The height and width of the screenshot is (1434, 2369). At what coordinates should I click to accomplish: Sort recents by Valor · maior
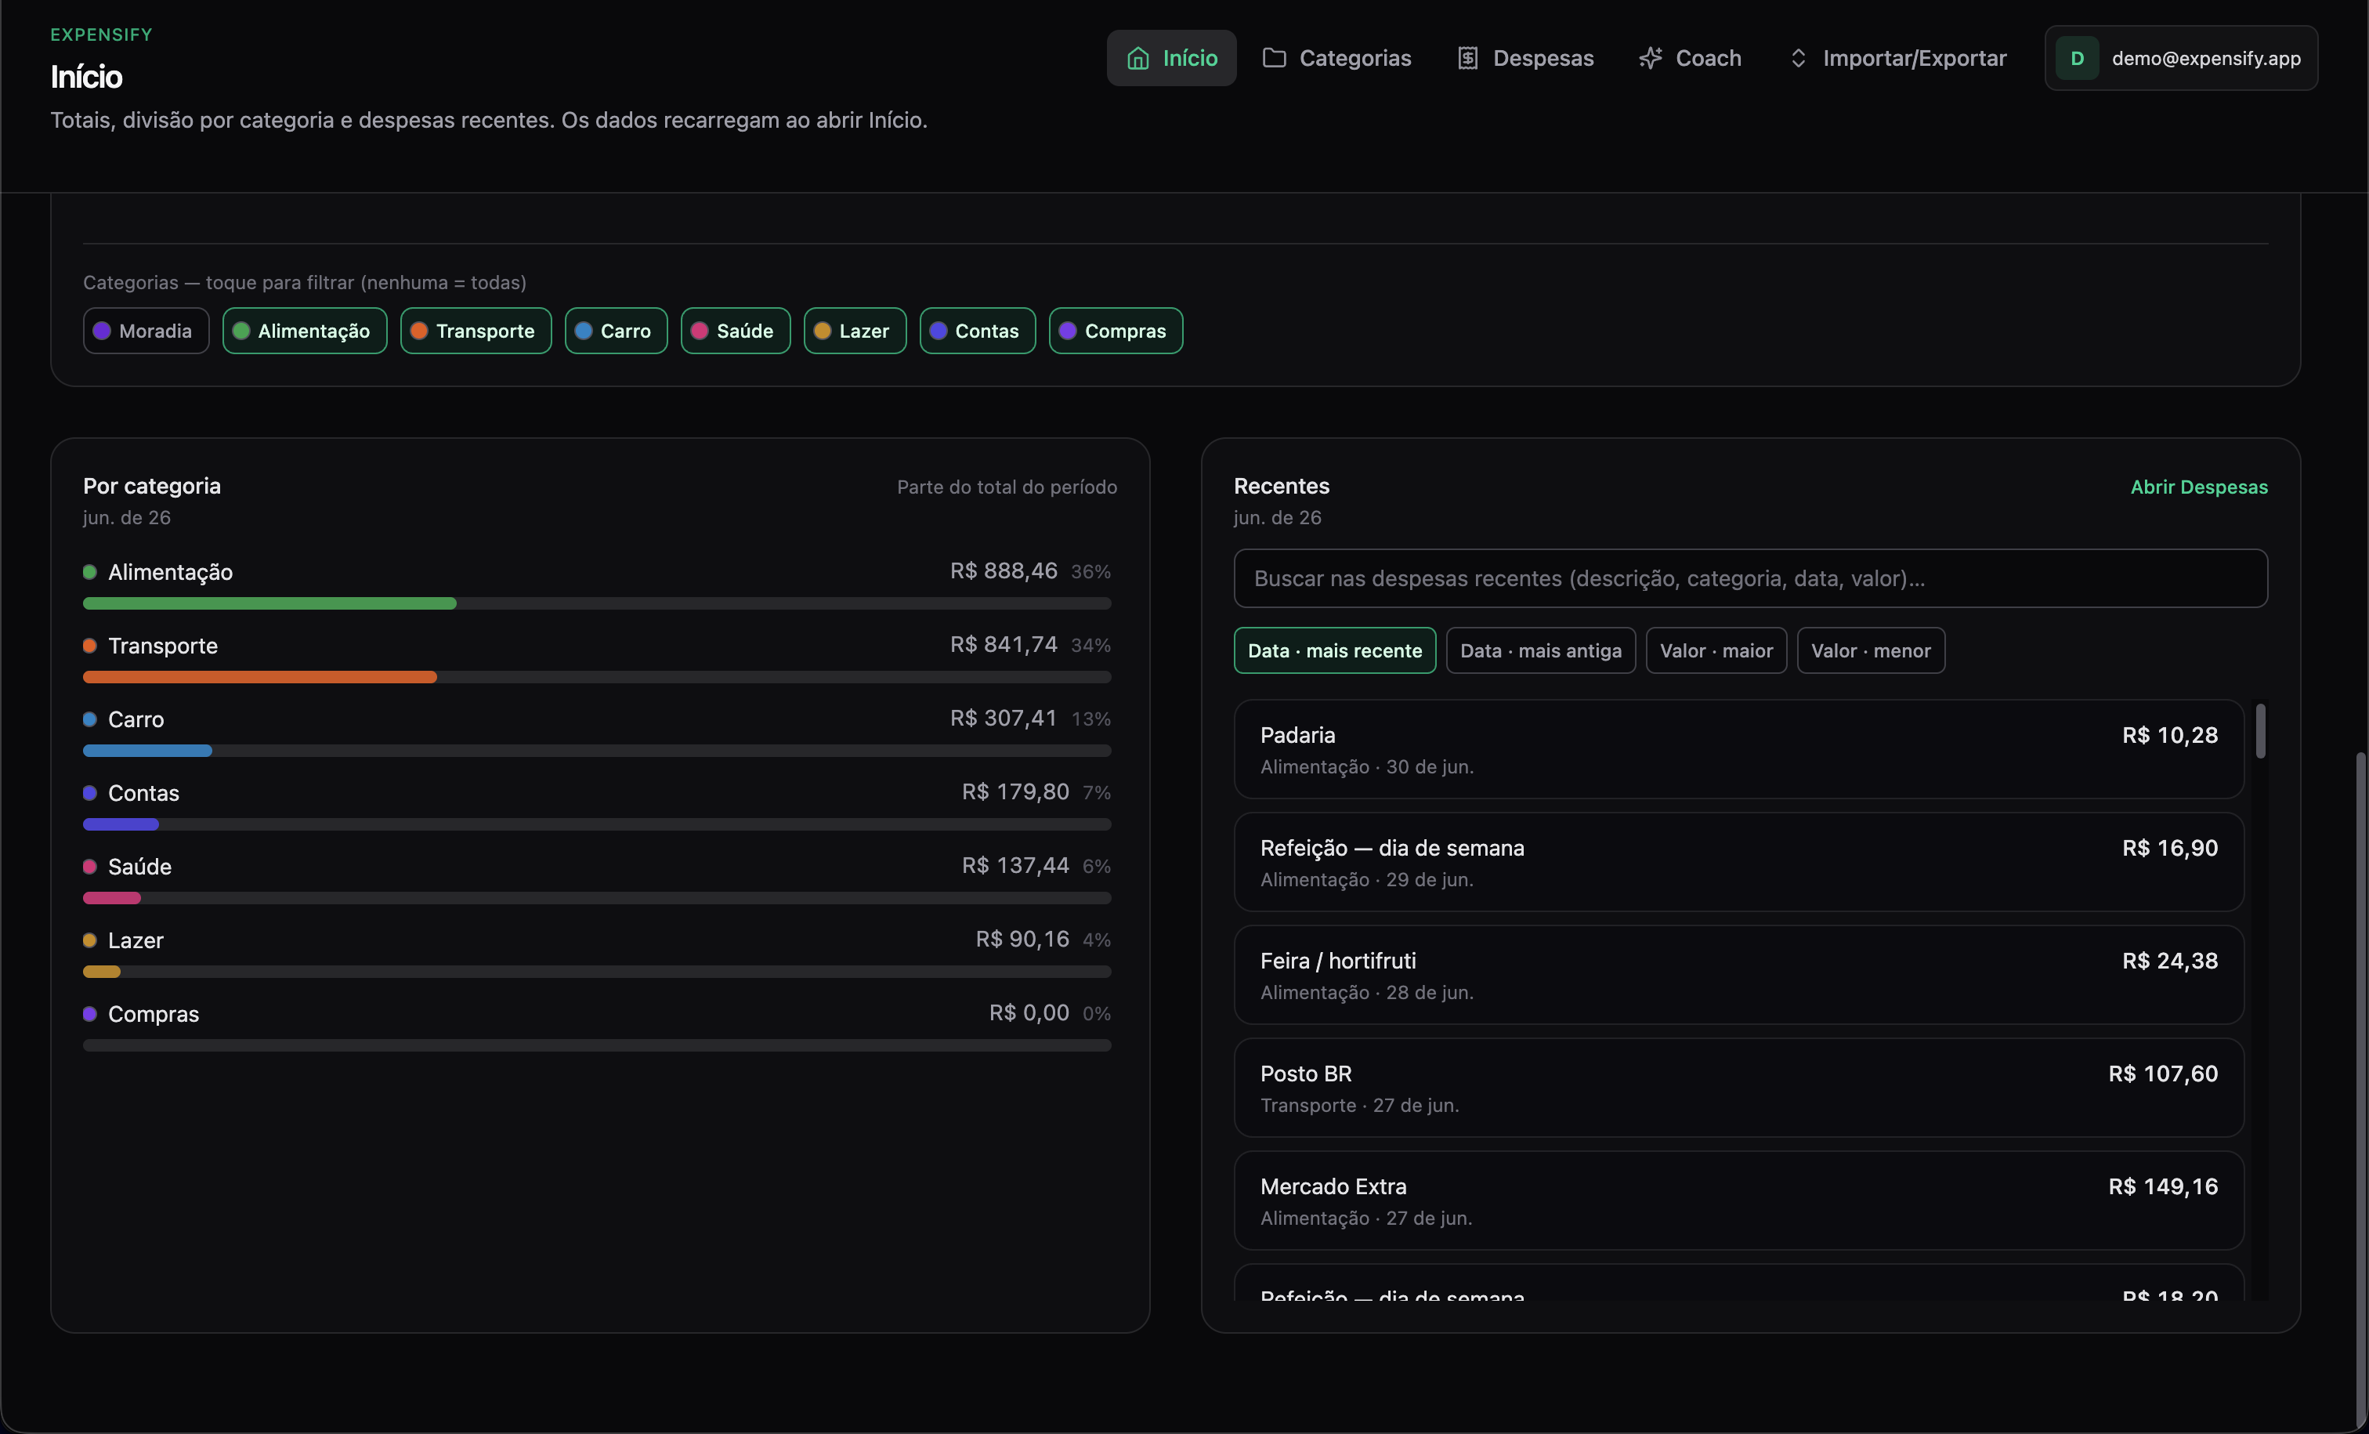pyautogui.click(x=1716, y=650)
